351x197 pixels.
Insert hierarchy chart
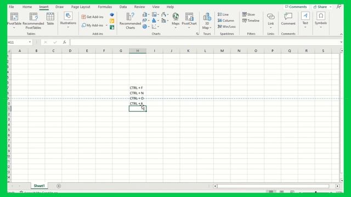pyautogui.click(x=155, y=15)
